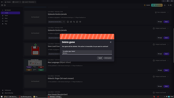Open the Zerotta user profile
The width and height of the screenshot is (174, 98).
[147, 5]
